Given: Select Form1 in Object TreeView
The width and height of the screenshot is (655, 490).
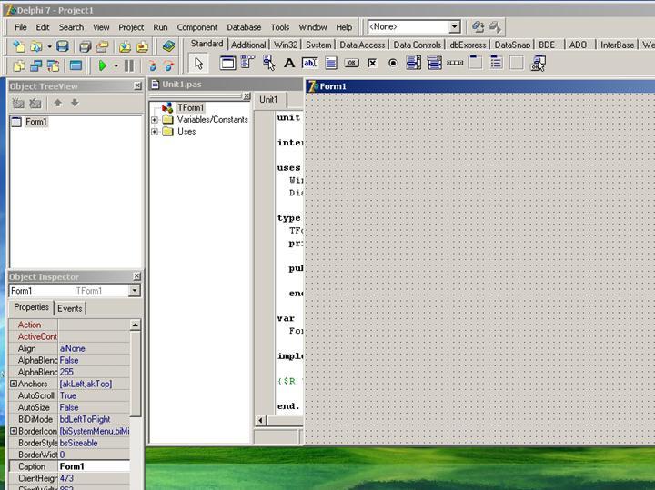Looking at the screenshot, I should click(x=35, y=122).
